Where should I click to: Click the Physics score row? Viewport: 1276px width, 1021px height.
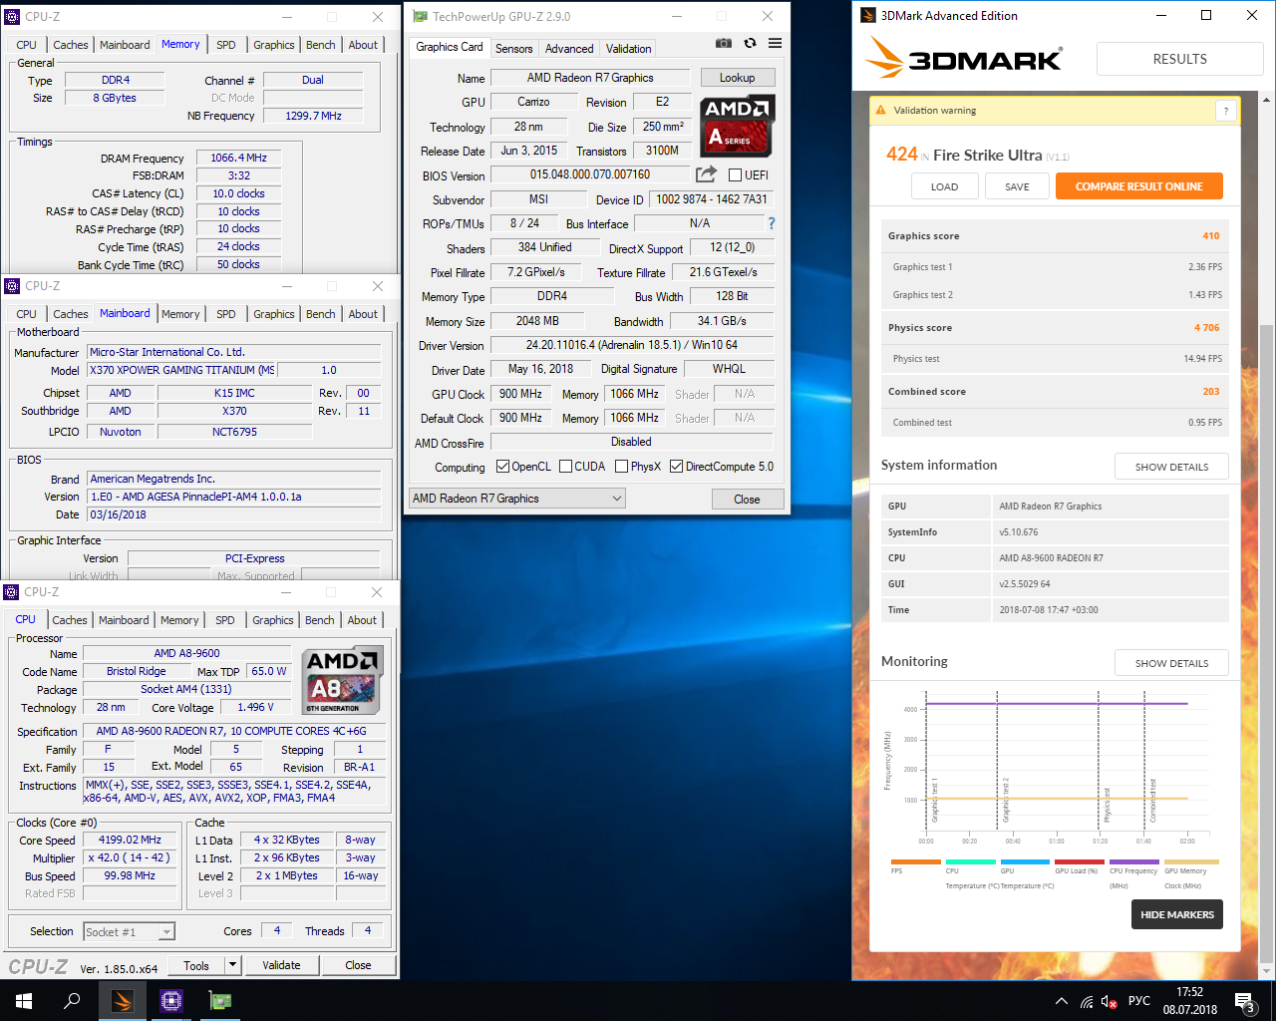(x=1055, y=327)
